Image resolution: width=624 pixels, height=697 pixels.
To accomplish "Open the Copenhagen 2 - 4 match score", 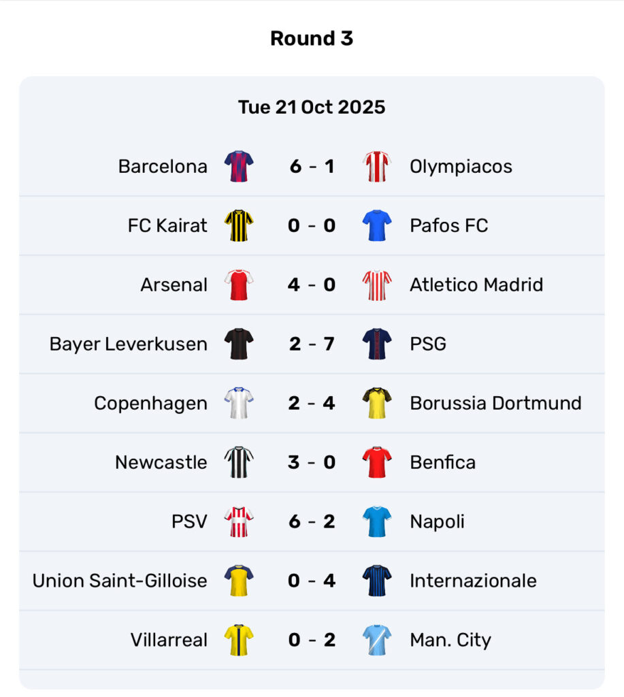I will (x=312, y=403).
